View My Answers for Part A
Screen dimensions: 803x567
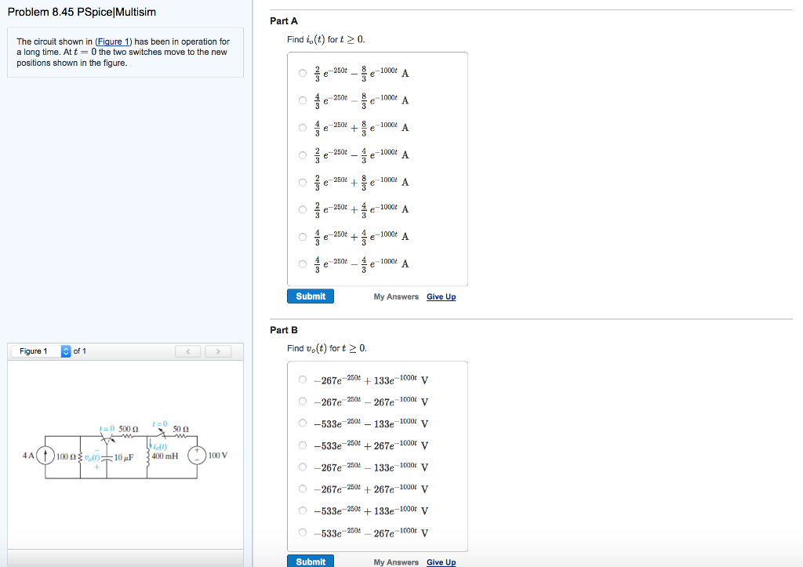pos(396,296)
